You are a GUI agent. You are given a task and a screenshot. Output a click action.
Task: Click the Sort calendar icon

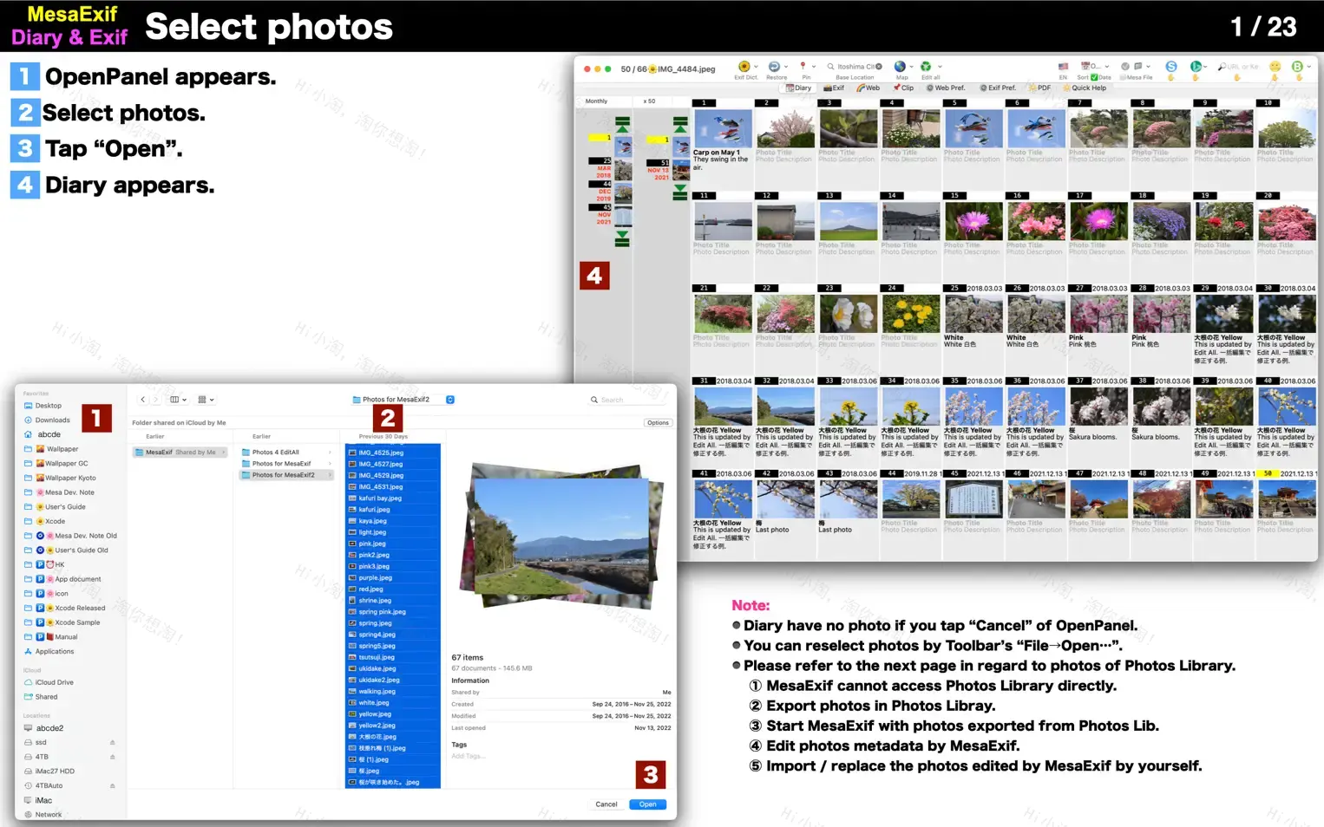(1085, 66)
